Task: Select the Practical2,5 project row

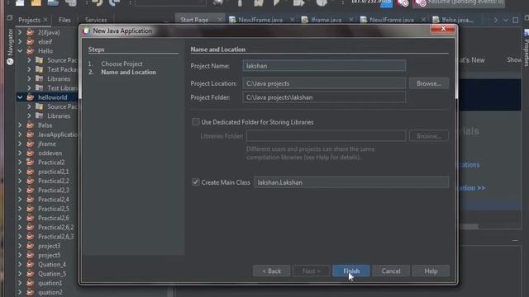Action: pos(53,209)
